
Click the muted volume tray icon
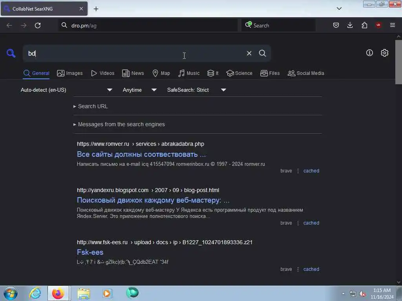coord(362,294)
